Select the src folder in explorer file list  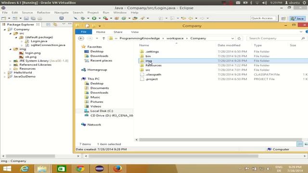tap(148, 70)
